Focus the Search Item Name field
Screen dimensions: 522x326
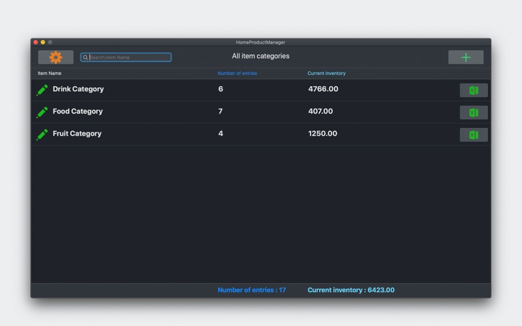(126, 57)
